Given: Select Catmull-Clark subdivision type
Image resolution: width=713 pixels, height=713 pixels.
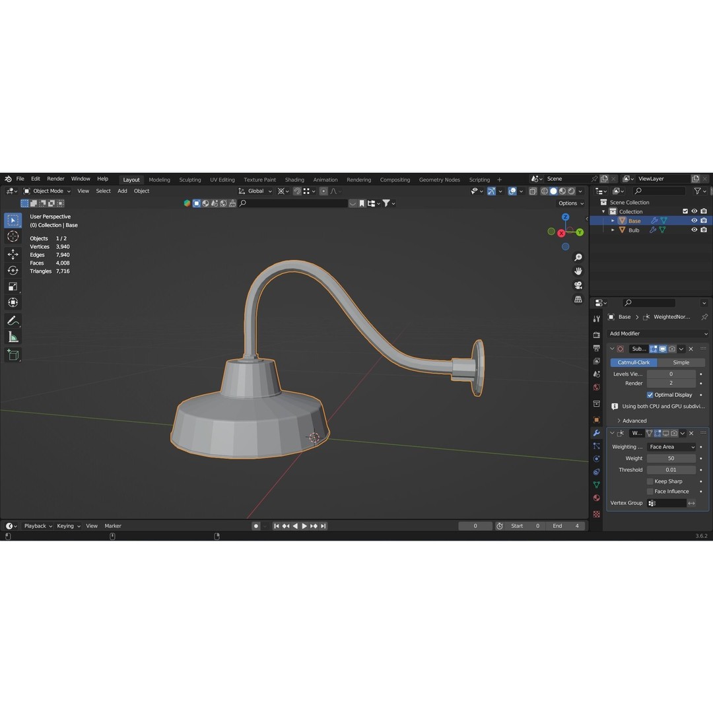Looking at the screenshot, I should 633,362.
